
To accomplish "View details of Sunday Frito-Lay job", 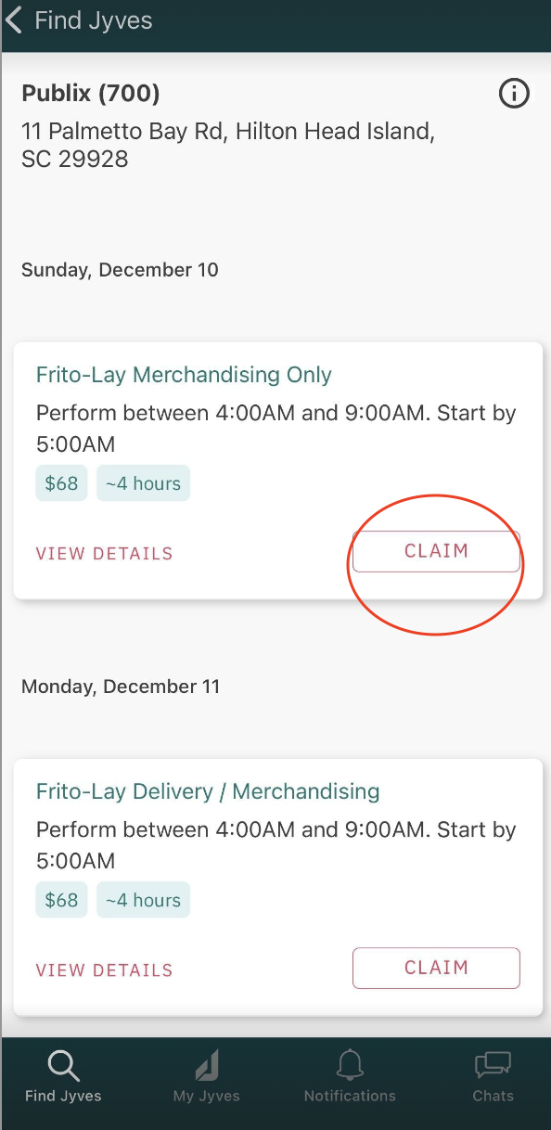I will (x=105, y=554).
